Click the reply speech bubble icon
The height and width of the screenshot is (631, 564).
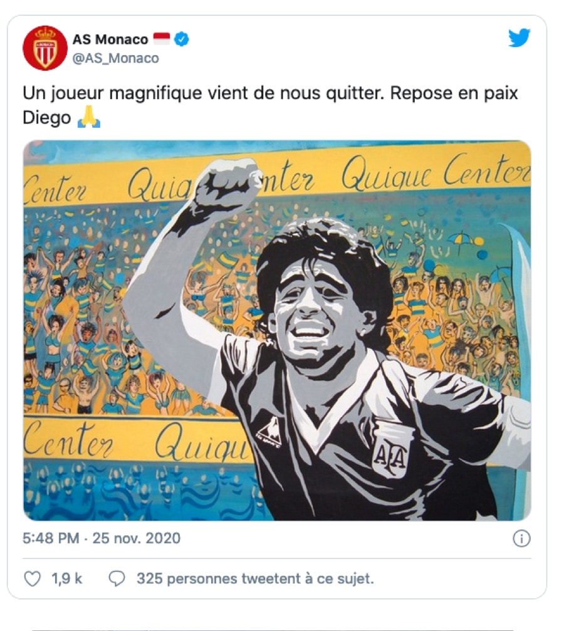pos(117,579)
